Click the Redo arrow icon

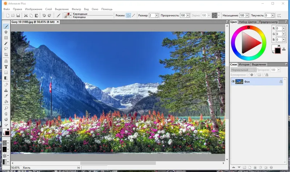[49, 16]
